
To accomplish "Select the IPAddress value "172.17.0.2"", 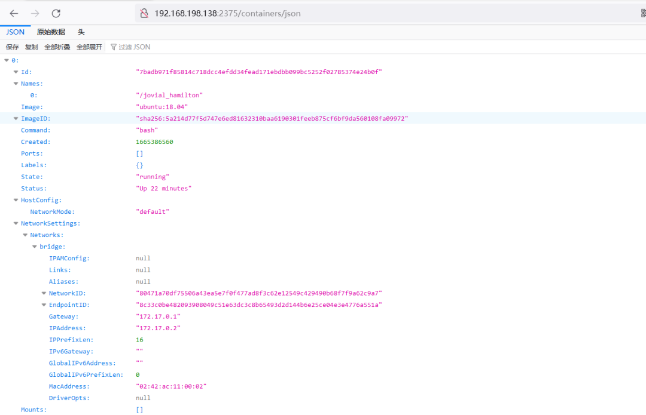I will 158,328.
